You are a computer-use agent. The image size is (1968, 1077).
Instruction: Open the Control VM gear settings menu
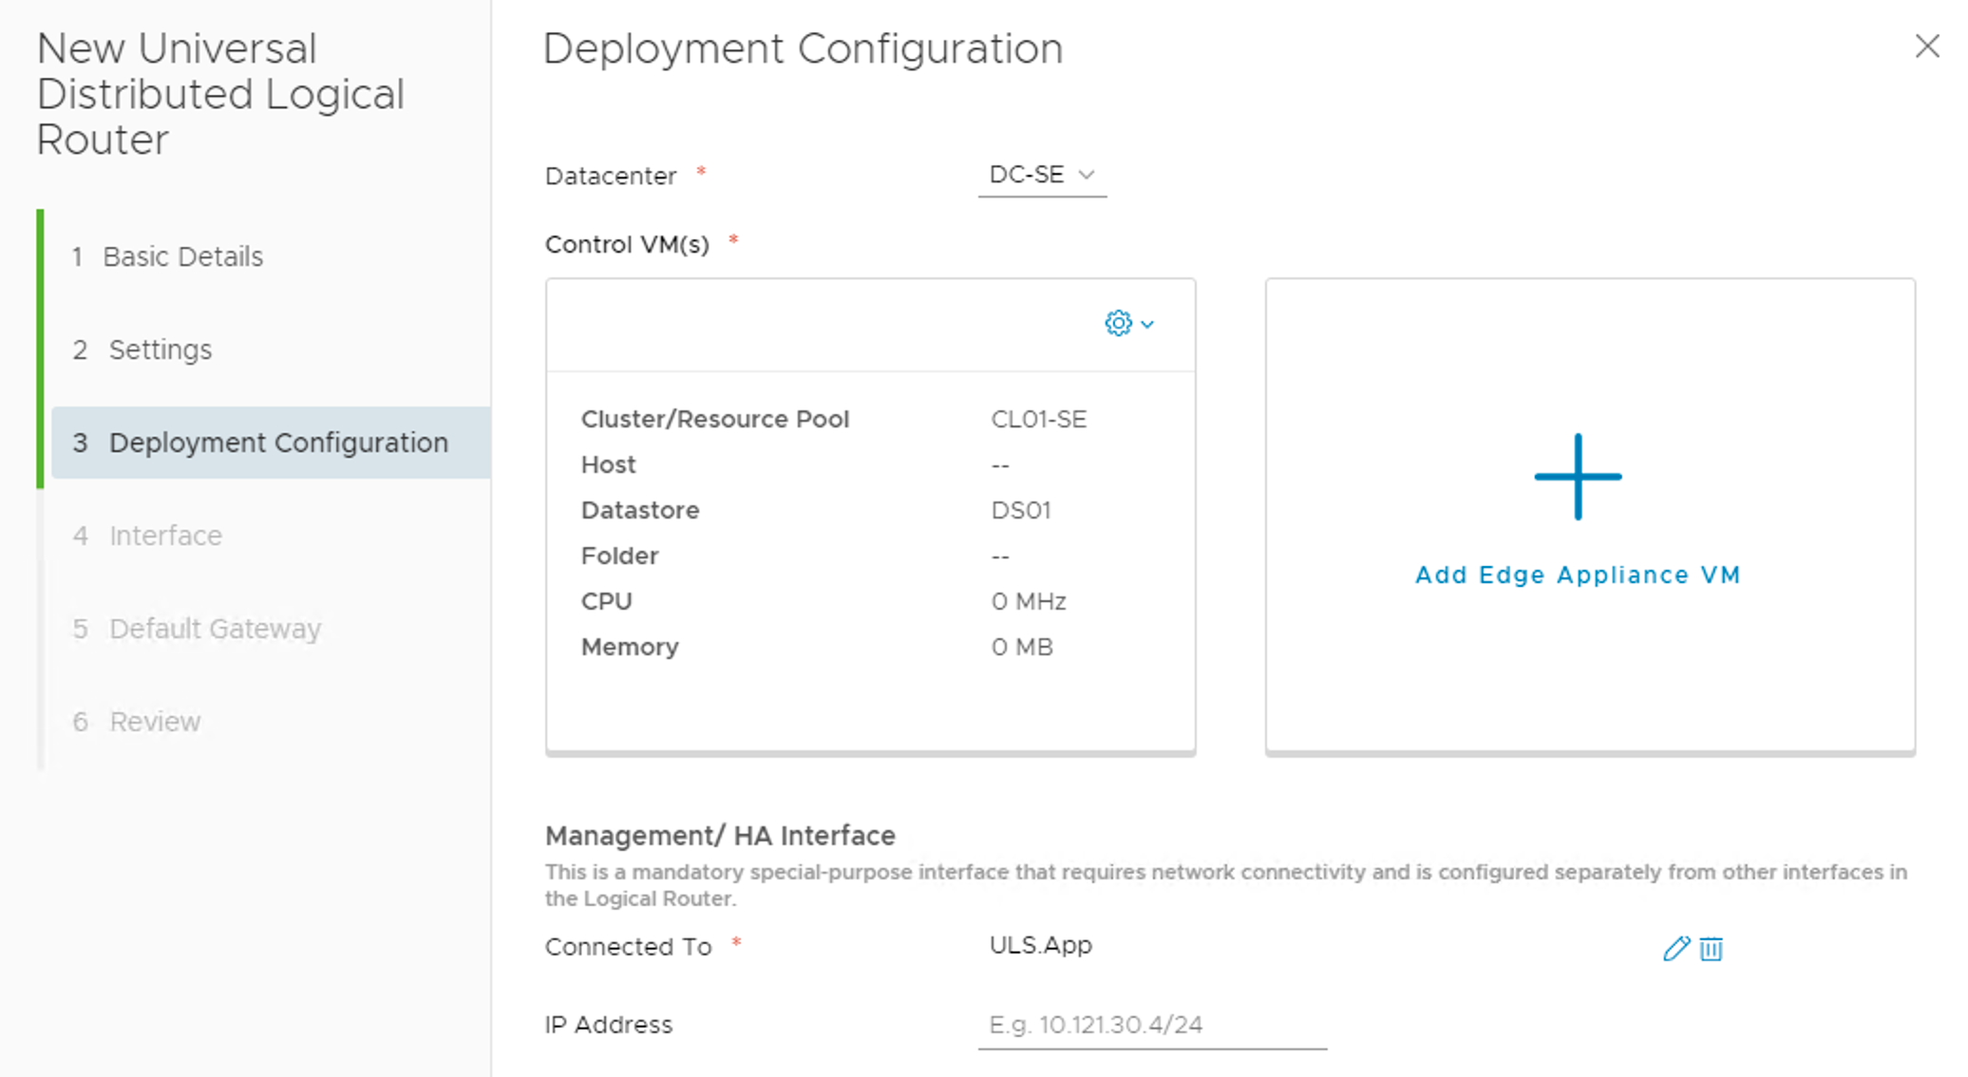pyautogui.click(x=1118, y=324)
